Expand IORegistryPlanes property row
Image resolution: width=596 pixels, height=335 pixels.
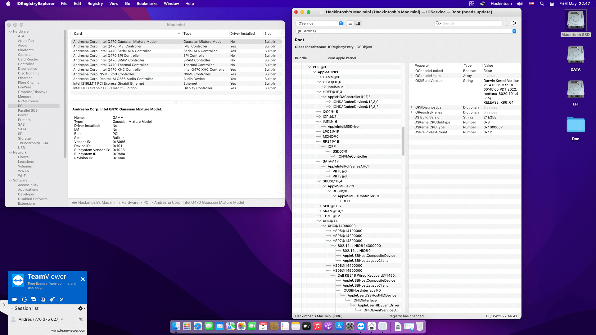click(412, 112)
